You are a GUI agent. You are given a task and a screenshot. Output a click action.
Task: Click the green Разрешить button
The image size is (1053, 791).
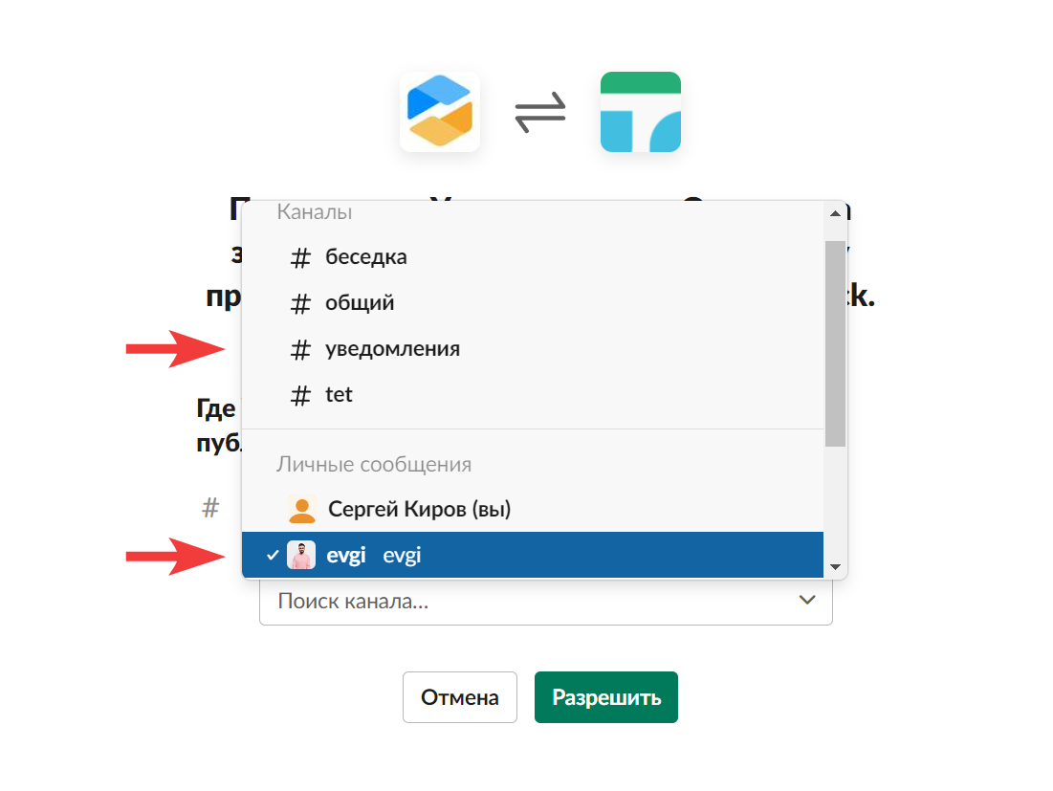click(x=605, y=697)
